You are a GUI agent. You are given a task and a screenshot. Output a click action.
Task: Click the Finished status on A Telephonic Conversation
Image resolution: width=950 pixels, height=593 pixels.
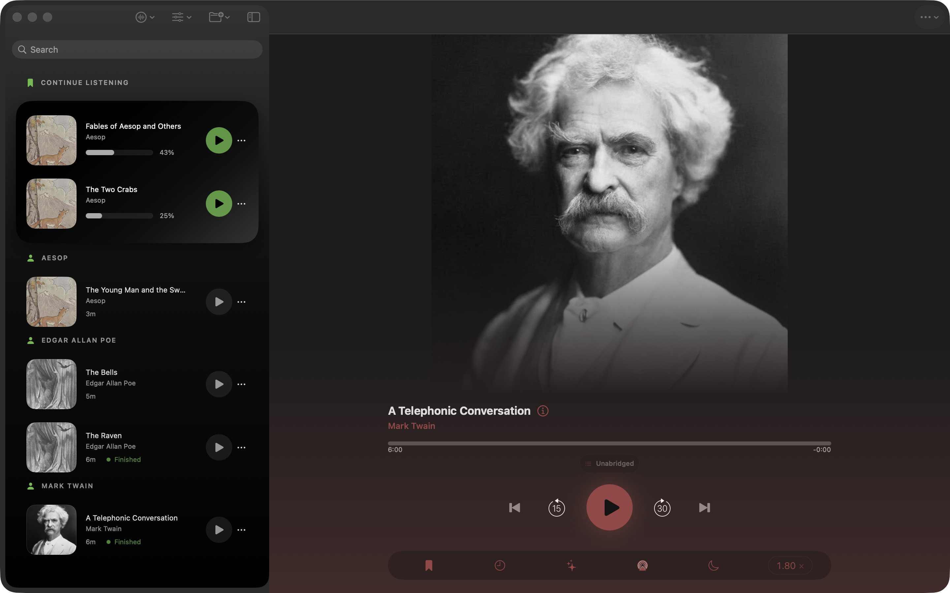pos(124,542)
